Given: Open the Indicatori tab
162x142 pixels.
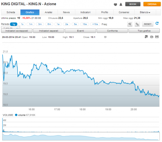Looking at the screenshot, I should [85, 12].
